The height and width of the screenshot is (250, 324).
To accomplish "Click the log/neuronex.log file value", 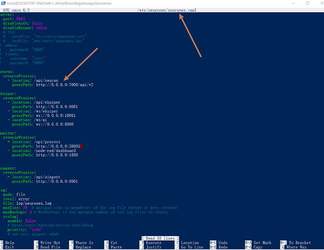I will click(35, 203).
